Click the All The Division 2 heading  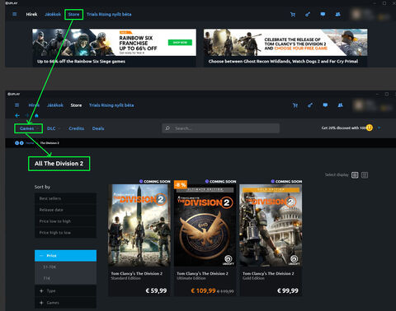pyautogui.click(x=59, y=164)
